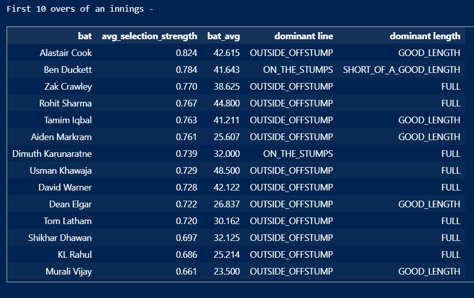
Task: Select the Ben Duckett name cell
Action: click(x=68, y=70)
